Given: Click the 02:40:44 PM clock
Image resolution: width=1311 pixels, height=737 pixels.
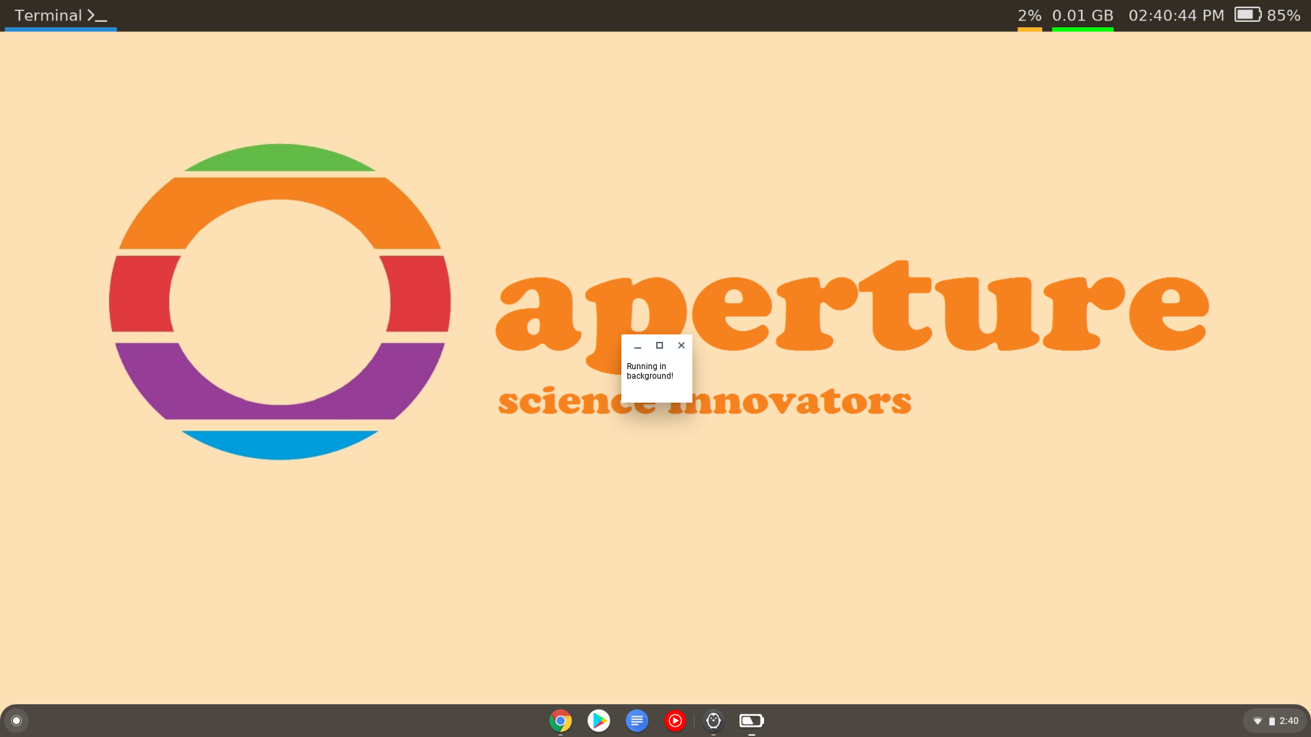Looking at the screenshot, I should click(1176, 15).
